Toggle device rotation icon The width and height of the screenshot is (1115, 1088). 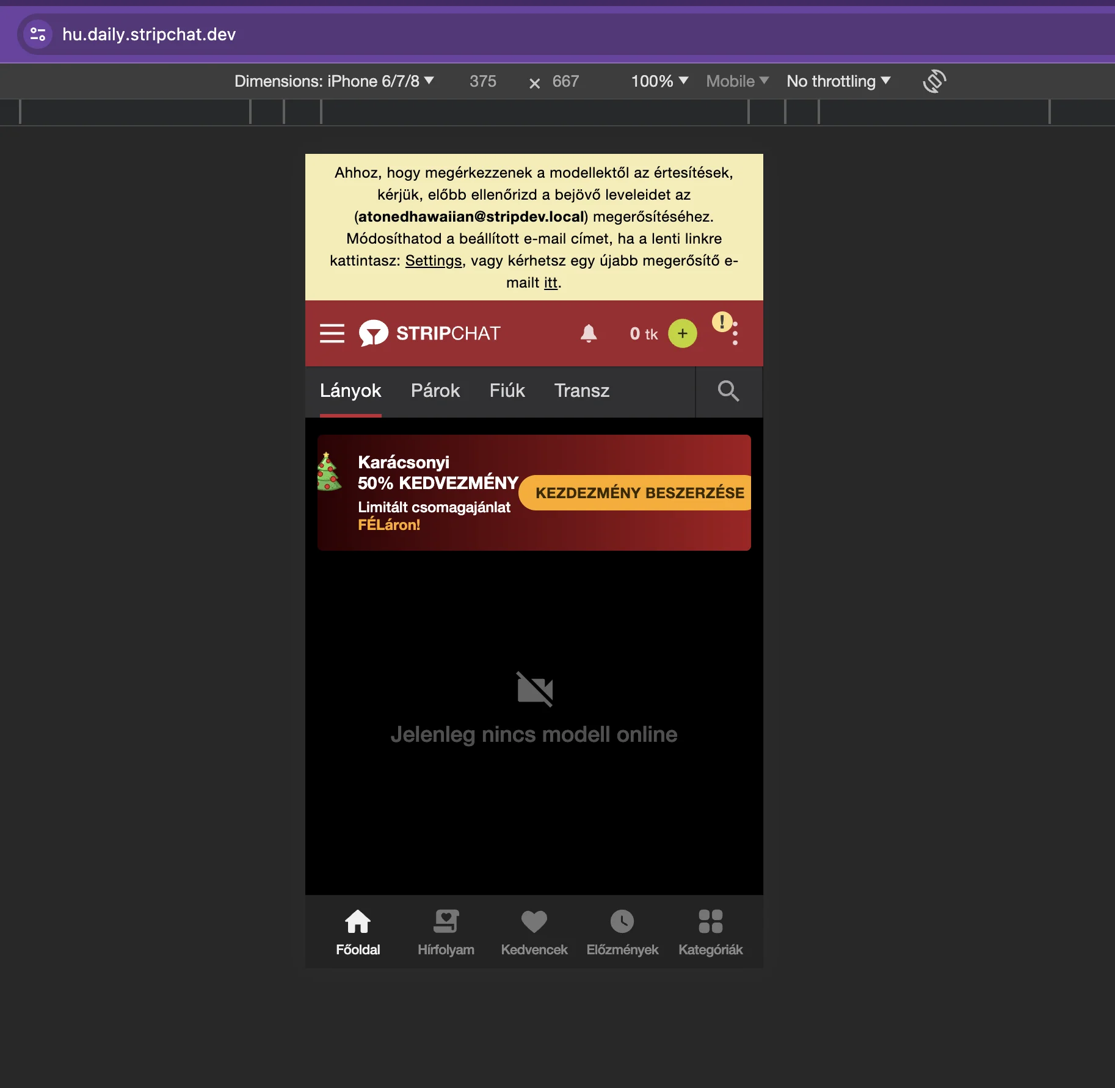point(934,81)
